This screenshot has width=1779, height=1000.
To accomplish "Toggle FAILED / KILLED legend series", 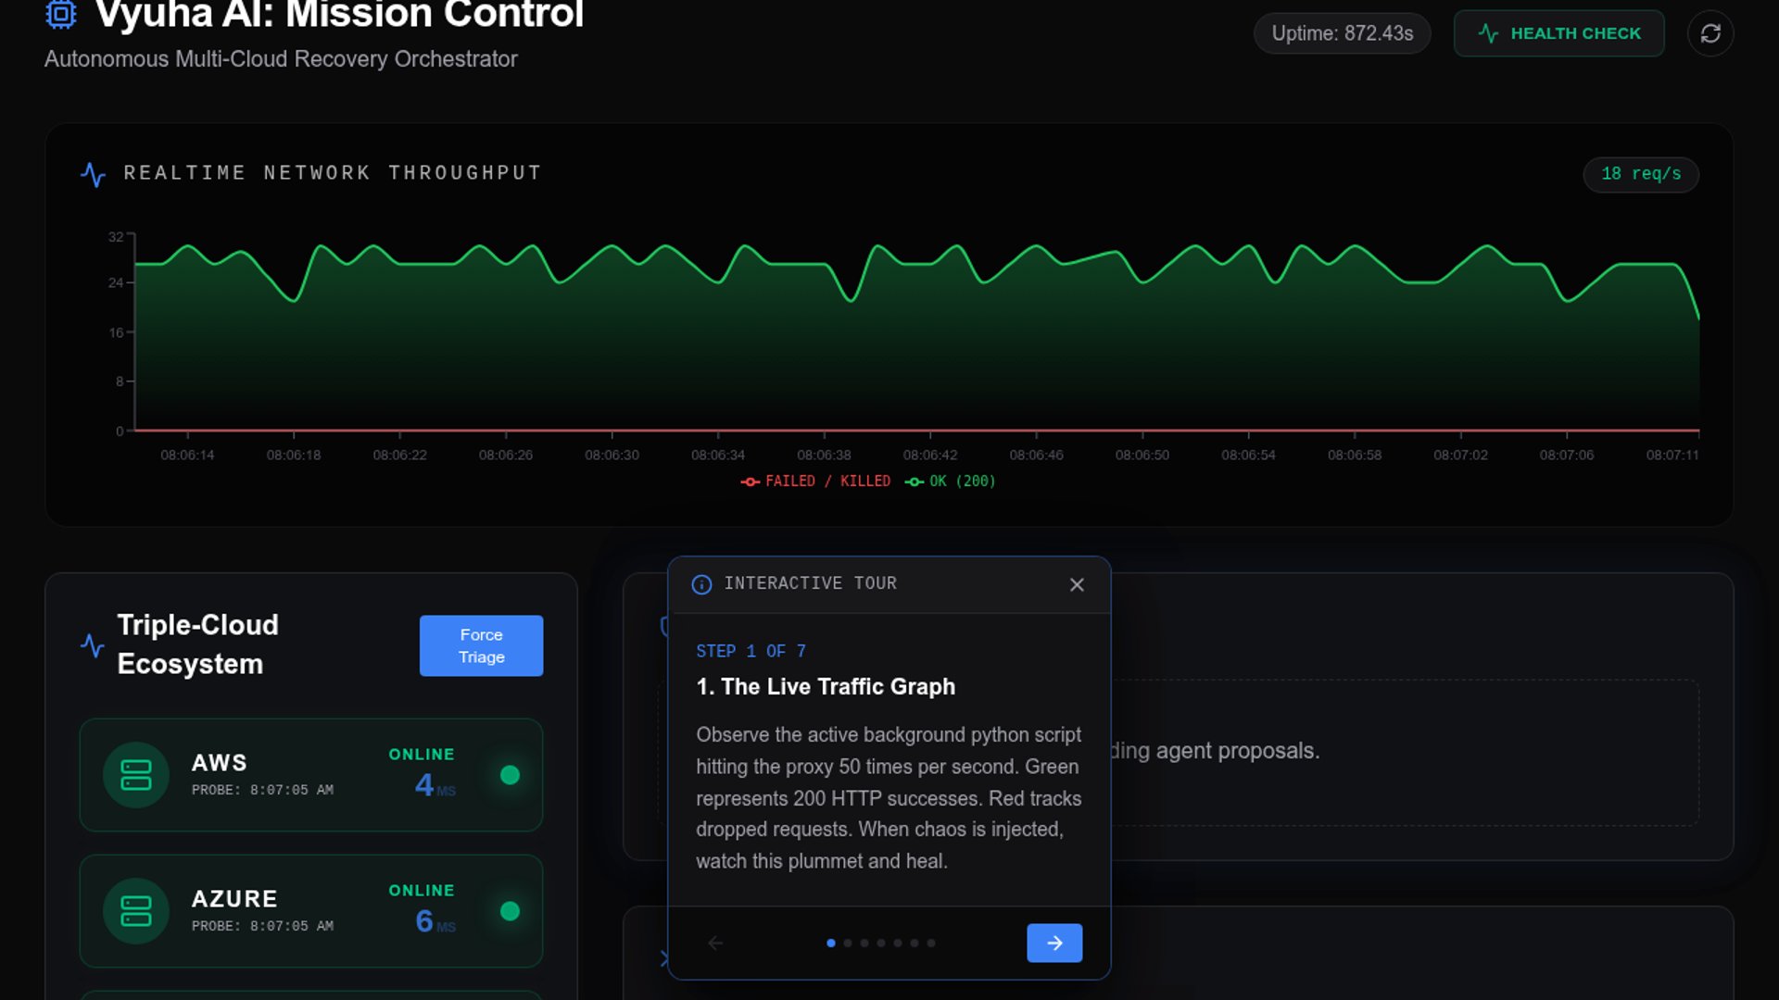I will 815,481.
